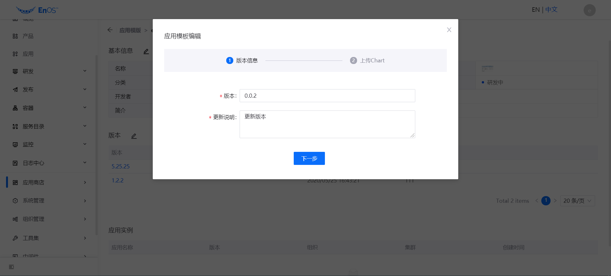
Task: Click the next page arrow
Action: [x=555, y=201]
